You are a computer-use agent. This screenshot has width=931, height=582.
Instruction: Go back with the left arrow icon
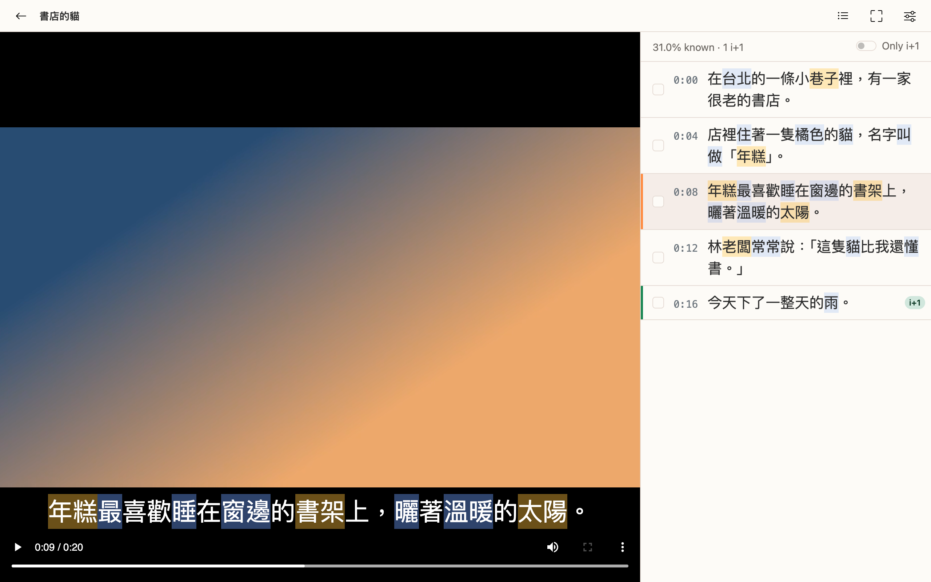tap(21, 16)
